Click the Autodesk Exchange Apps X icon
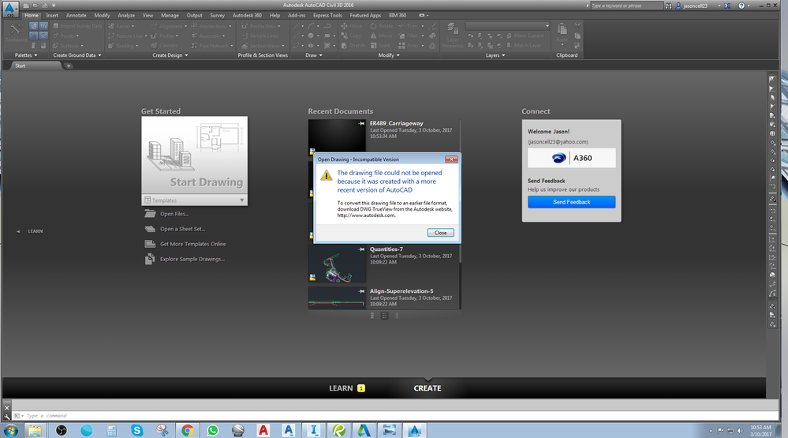The width and height of the screenshot is (788, 438). 727,6
